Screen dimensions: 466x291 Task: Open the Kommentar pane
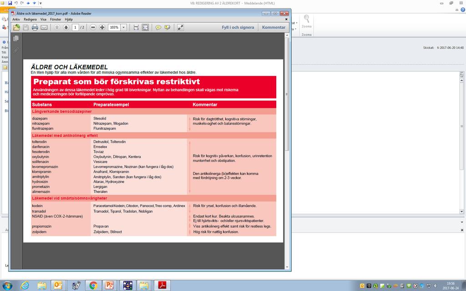coord(274,27)
